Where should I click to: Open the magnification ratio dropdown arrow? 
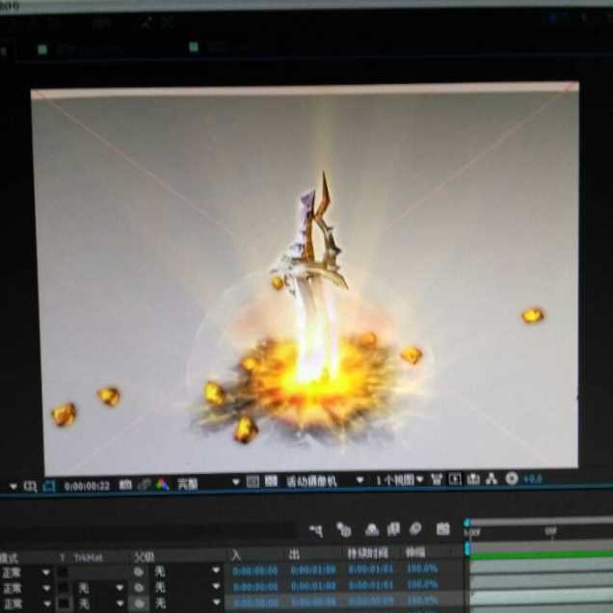coord(13,487)
